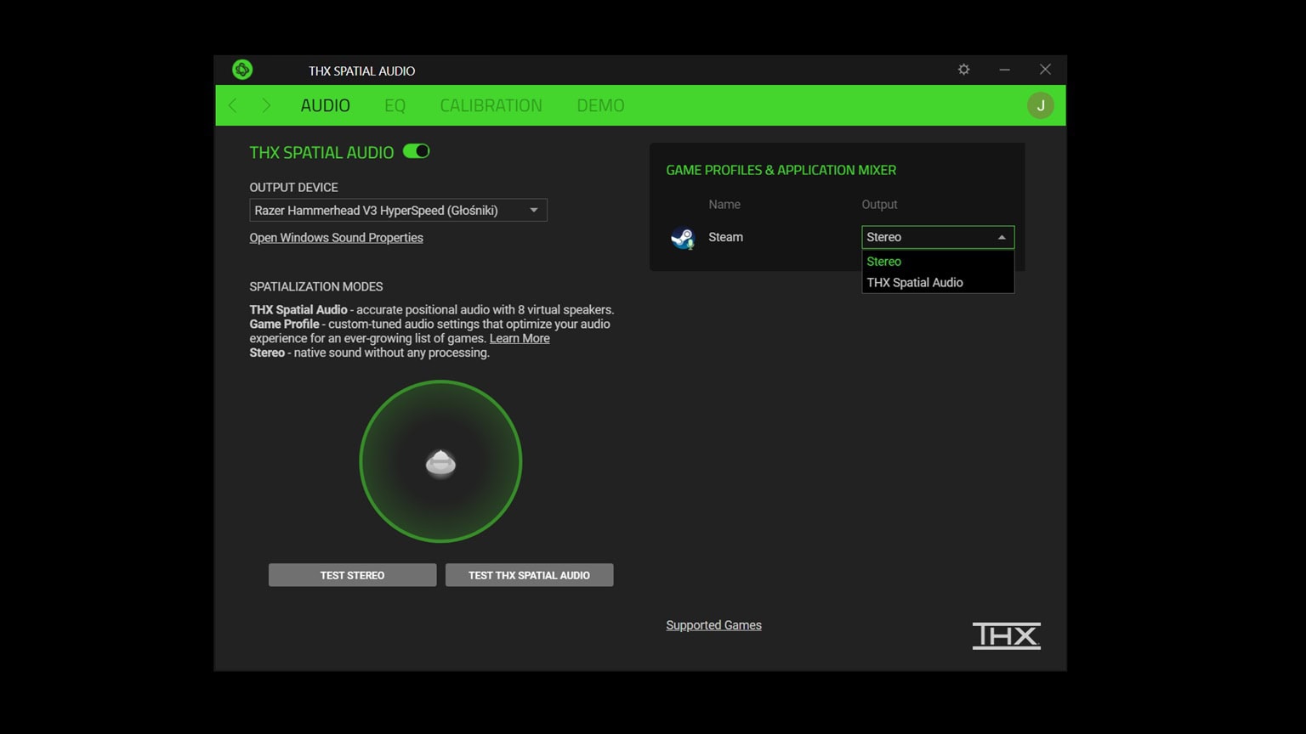Switch to the AUDIO tab

[x=326, y=105]
